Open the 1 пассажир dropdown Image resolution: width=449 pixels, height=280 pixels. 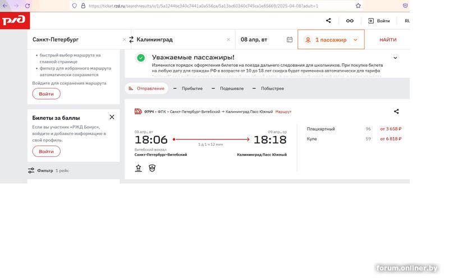331,39
